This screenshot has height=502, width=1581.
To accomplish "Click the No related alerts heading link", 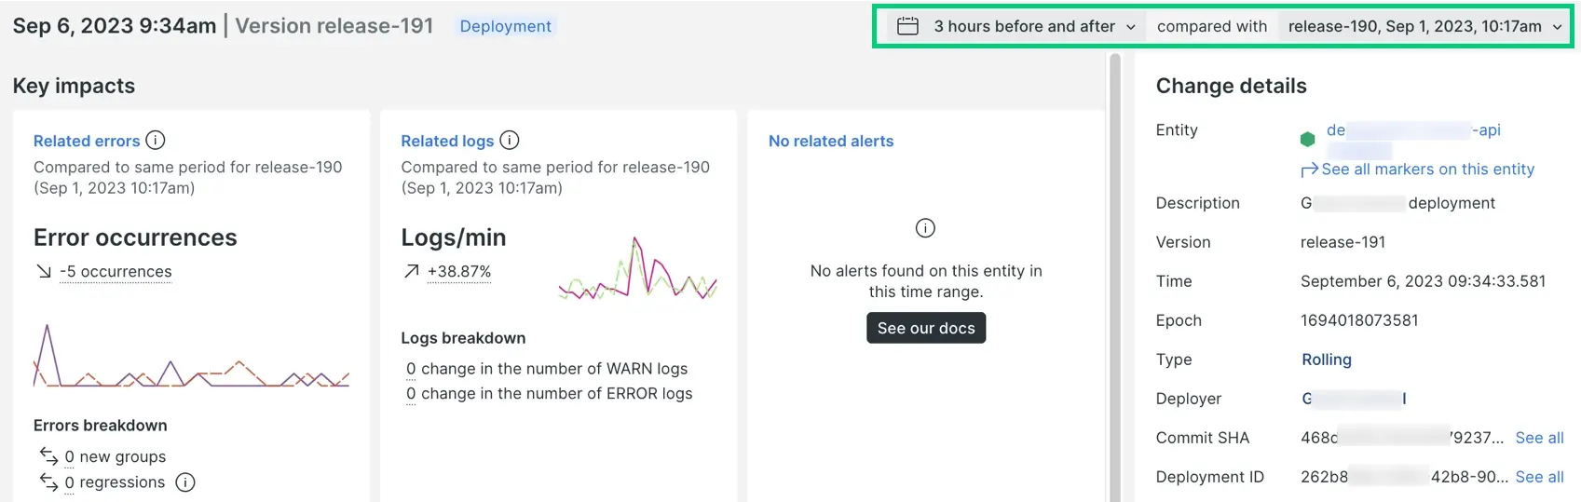I will click(831, 141).
